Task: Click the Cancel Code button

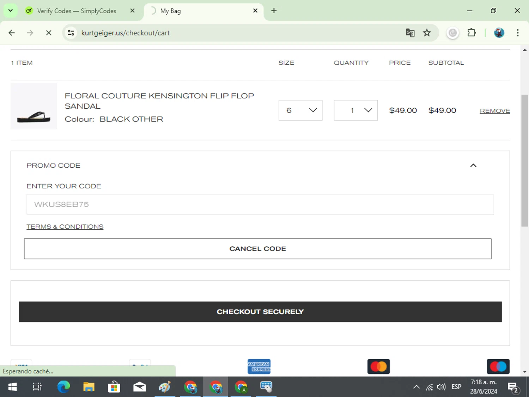Action: coord(257,249)
